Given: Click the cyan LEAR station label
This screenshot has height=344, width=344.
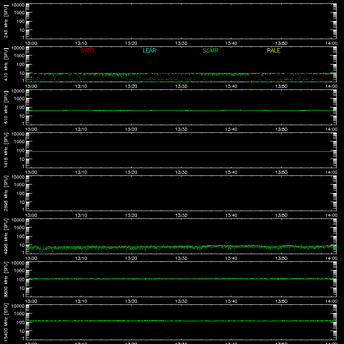Looking at the screenshot, I should tap(149, 50).
